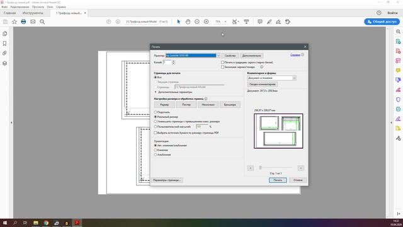Increase copies with stepper arrows
Viewport: 403px width, 227px height.
(173, 61)
